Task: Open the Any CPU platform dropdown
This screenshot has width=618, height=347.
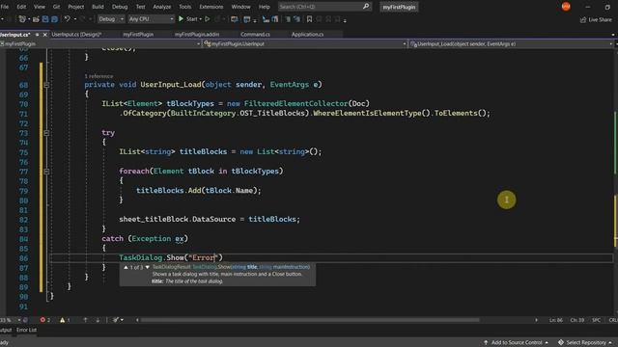Action: point(151,19)
